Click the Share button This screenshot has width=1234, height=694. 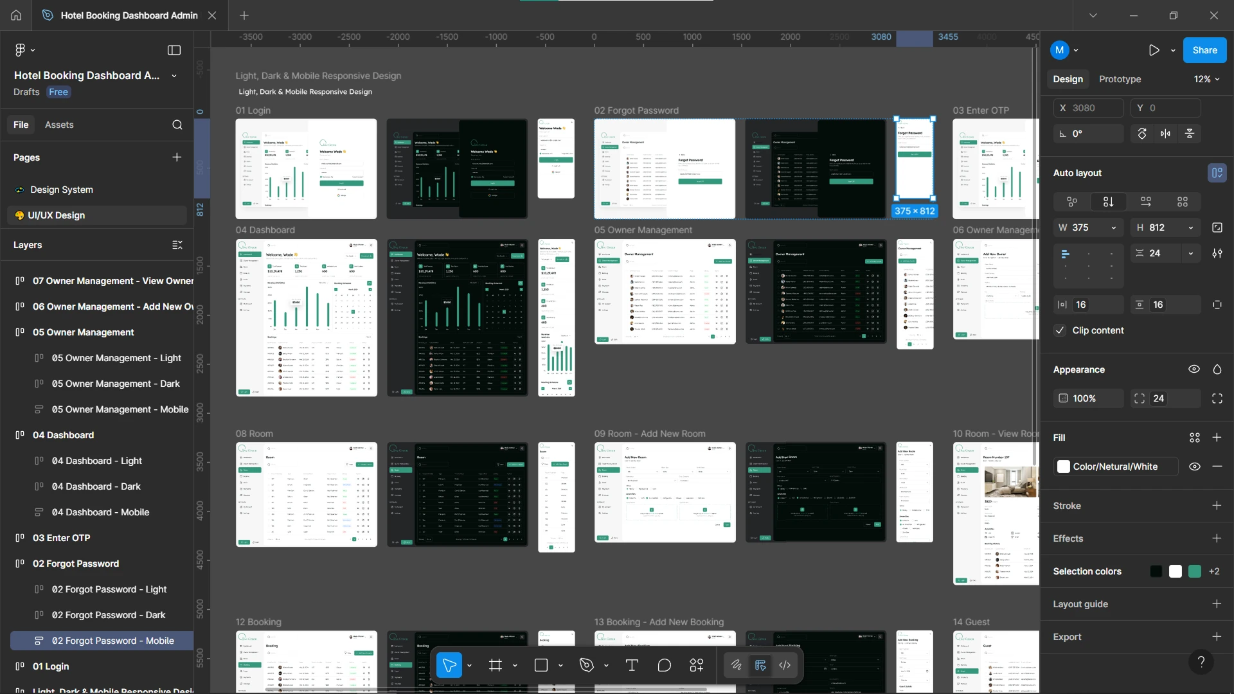1204,49
